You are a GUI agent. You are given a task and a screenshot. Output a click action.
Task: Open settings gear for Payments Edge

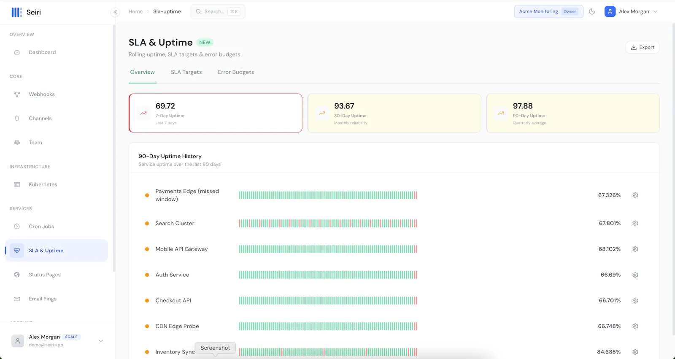point(635,195)
